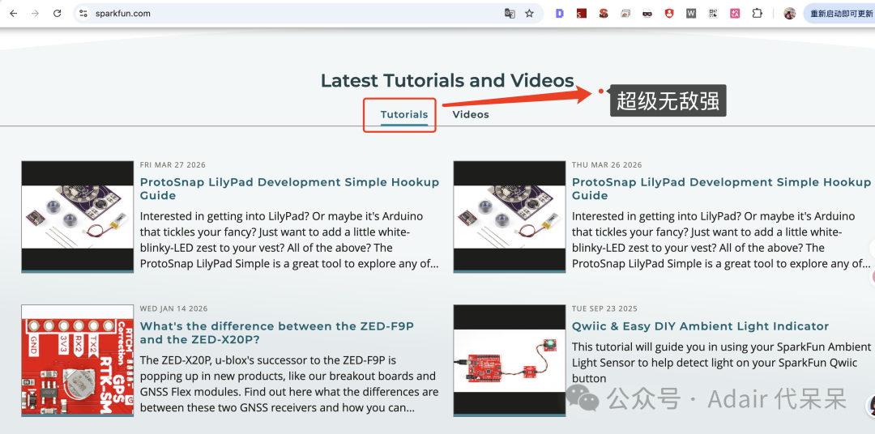The image size is (875, 434).
Task: Click the 重新启动即可更新 update button
Action: point(839,14)
